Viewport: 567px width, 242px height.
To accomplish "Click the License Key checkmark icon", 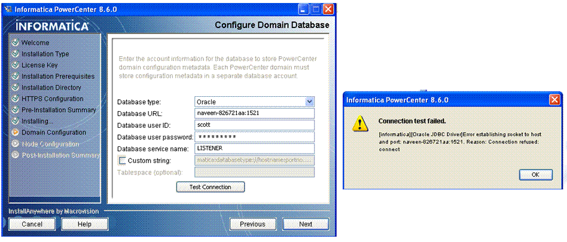I will coord(15,65).
